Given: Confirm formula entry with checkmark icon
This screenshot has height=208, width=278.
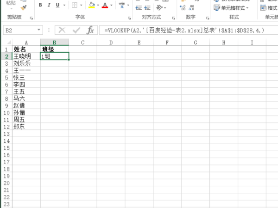Looking at the screenshot, I should pyautogui.click(x=76, y=30).
